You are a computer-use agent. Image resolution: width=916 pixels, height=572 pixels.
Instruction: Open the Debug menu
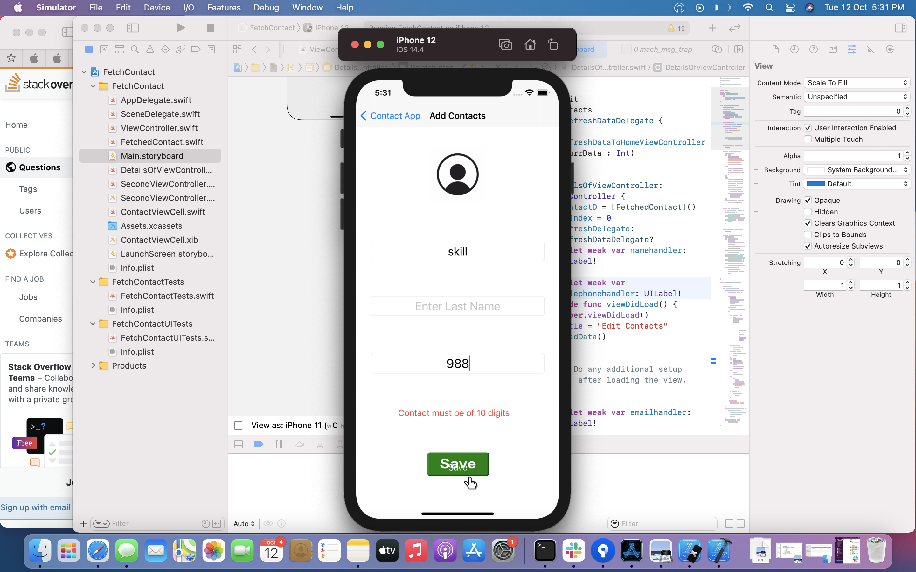(266, 7)
